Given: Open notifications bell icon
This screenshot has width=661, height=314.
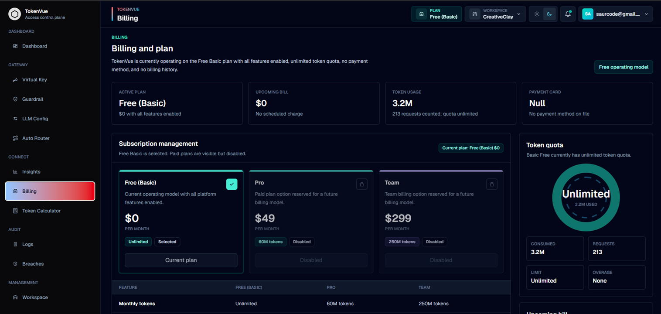Looking at the screenshot, I should (x=568, y=14).
